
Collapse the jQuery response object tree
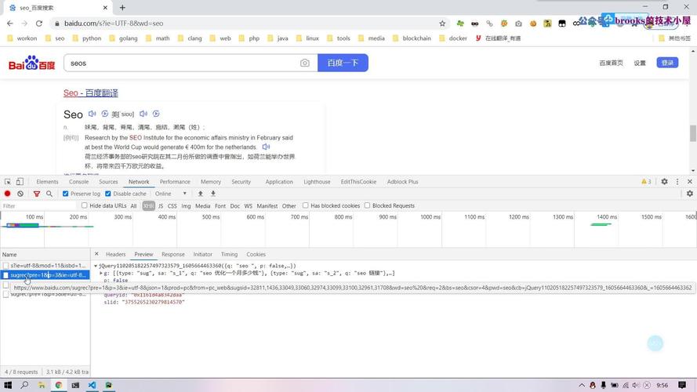coord(96,266)
